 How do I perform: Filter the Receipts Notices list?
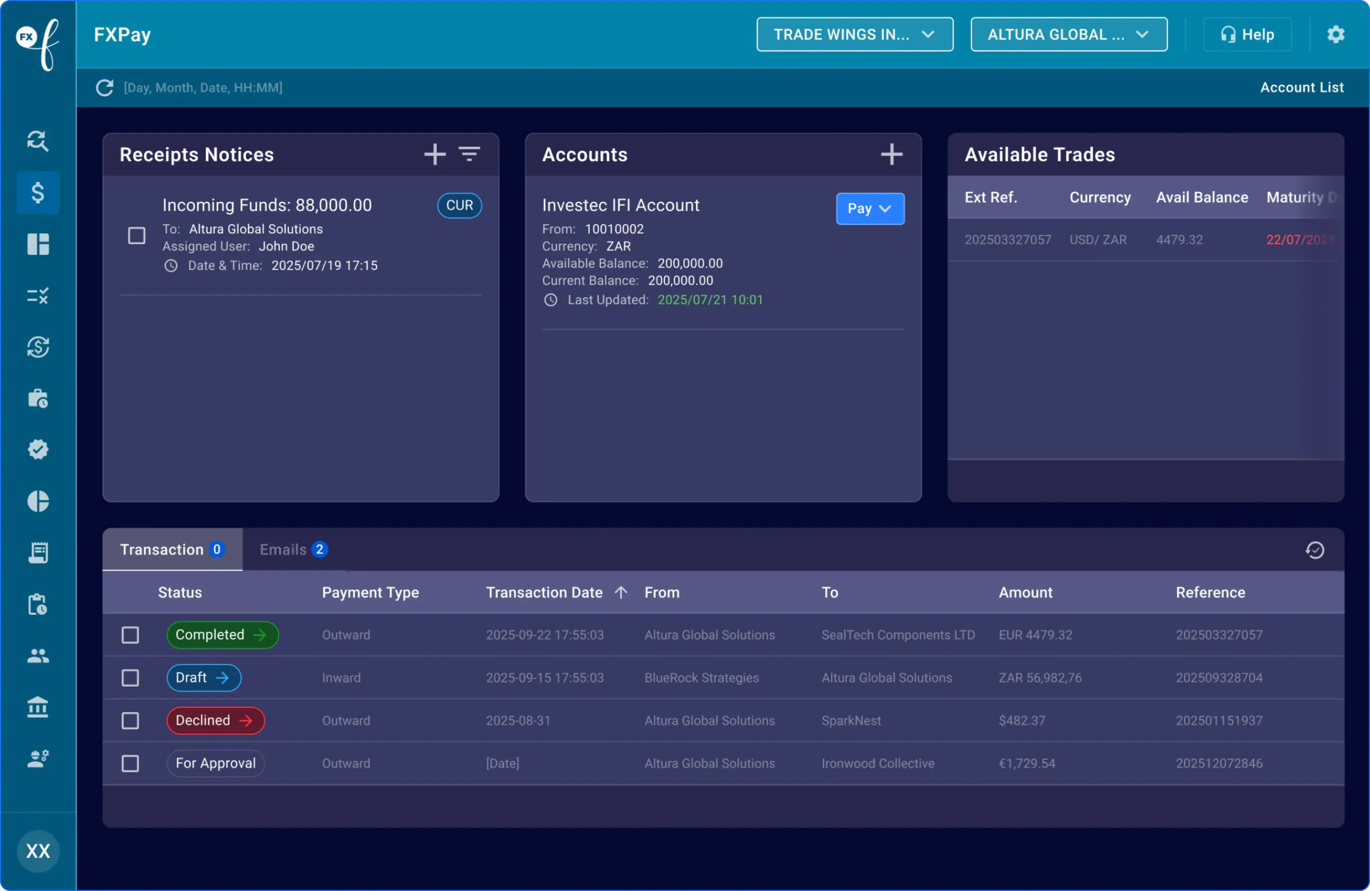[x=469, y=154]
